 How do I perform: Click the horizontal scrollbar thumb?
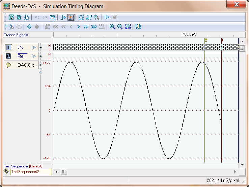[x=64, y=172]
